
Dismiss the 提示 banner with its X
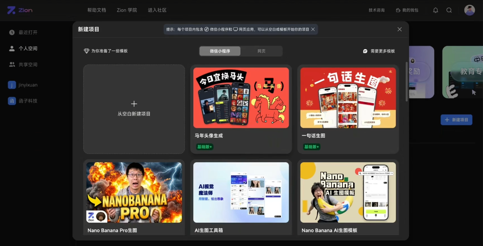(313, 29)
